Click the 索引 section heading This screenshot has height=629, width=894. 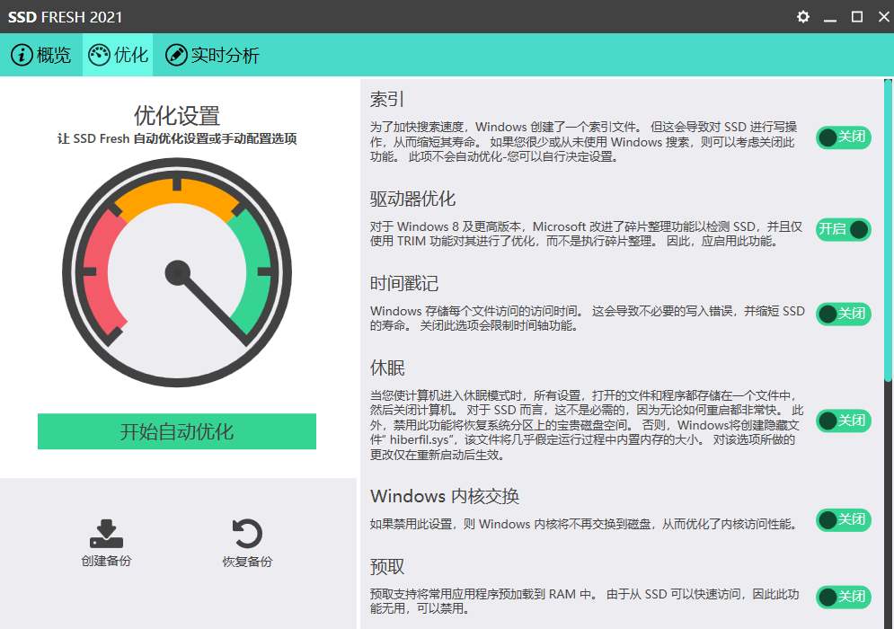(387, 99)
